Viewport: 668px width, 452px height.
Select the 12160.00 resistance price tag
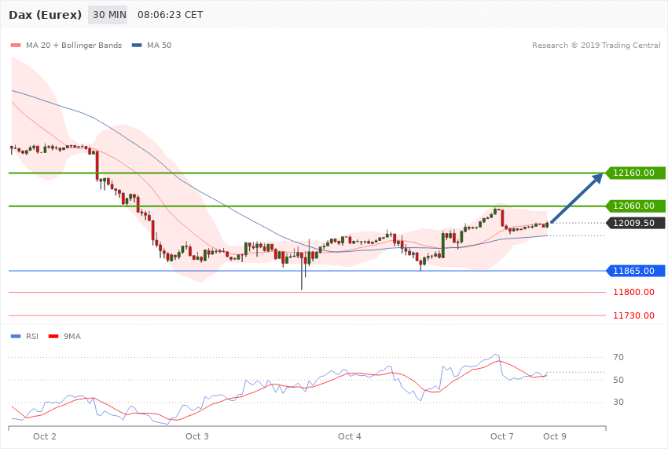(x=635, y=173)
